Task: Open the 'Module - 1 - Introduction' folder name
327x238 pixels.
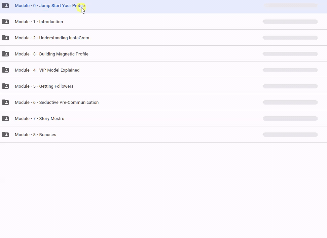Action: tap(39, 22)
